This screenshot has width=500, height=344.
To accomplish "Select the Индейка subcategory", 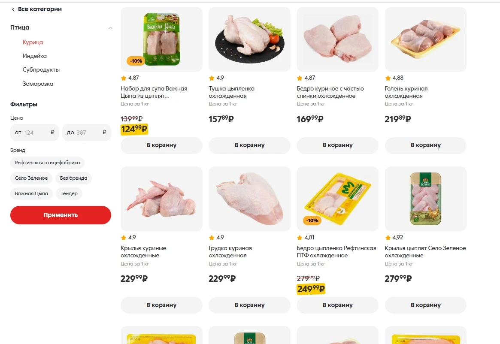I will (35, 56).
